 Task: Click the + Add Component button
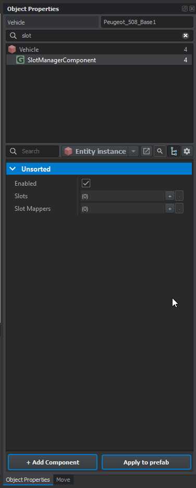(x=53, y=462)
